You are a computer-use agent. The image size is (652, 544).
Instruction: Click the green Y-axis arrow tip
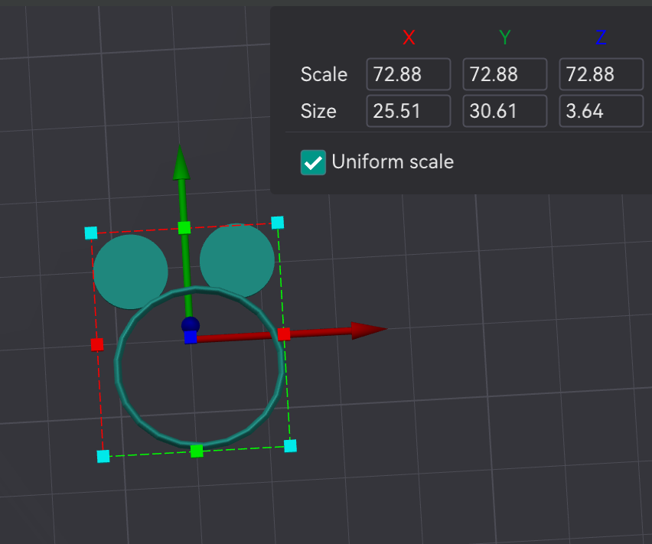[181, 162]
